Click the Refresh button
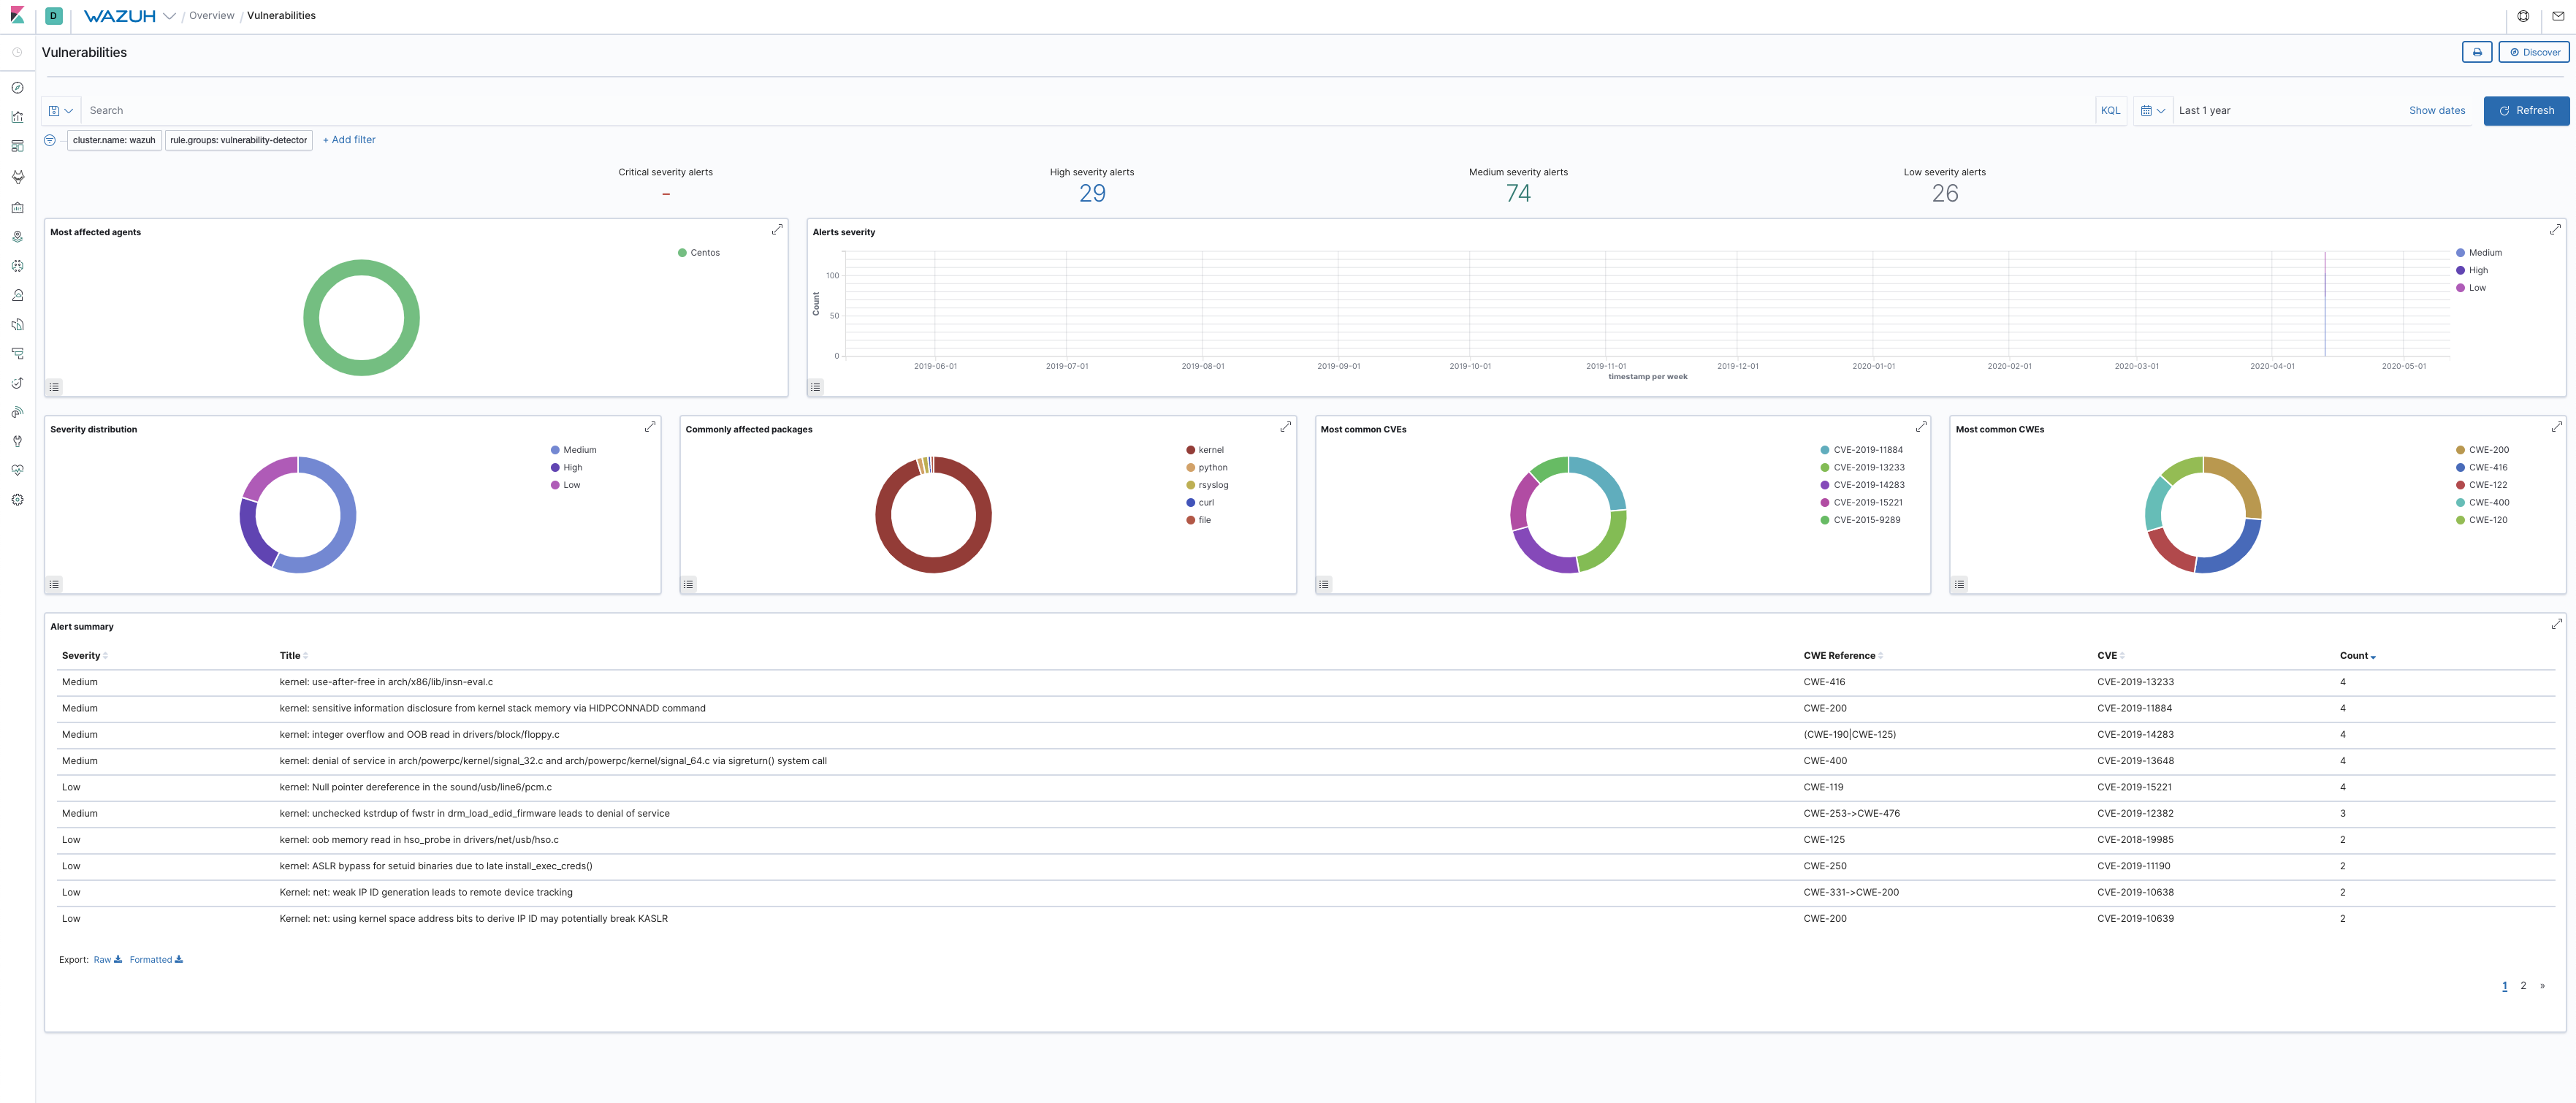2576x1103 pixels. click(2526, 111)
